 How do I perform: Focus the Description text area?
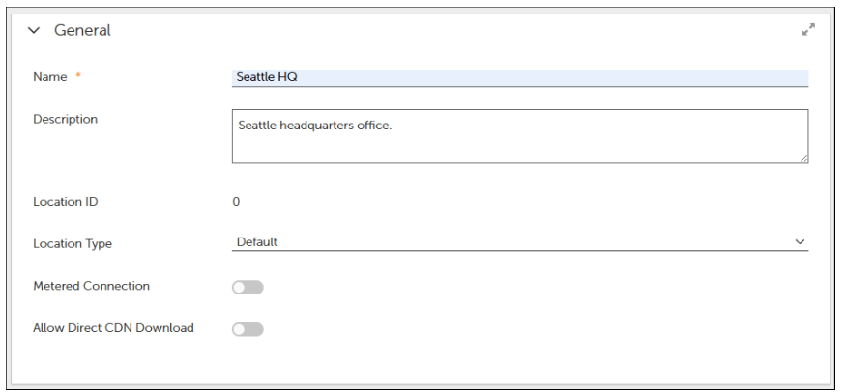click(520, 145)
